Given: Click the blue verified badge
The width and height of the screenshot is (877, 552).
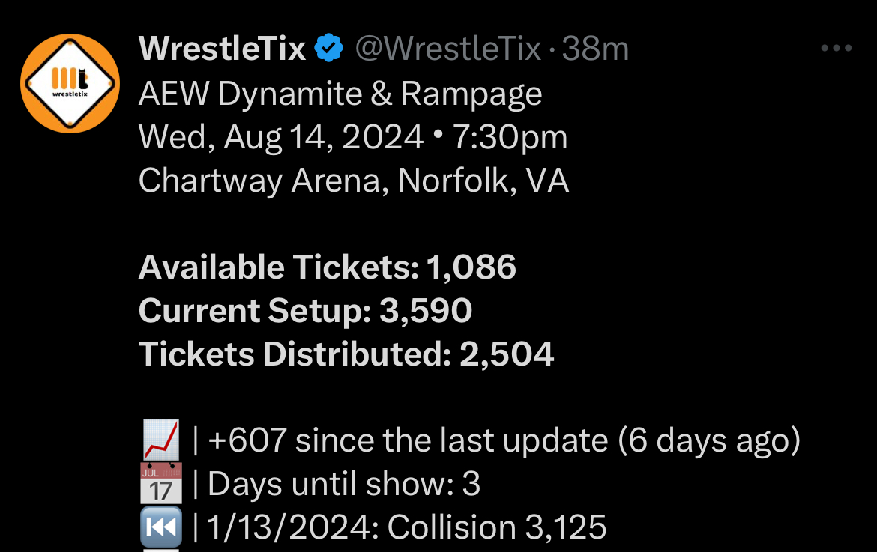Looking at the screenshot, I should tap(328, 49).
